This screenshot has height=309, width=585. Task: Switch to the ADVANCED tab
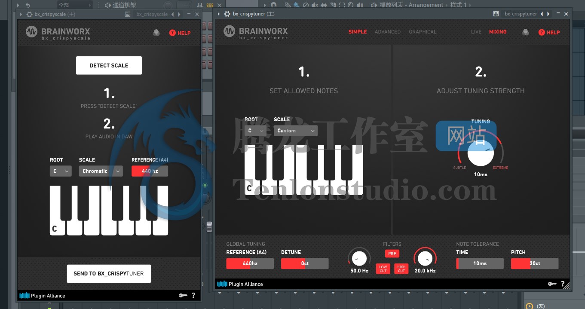click(388, 32)
